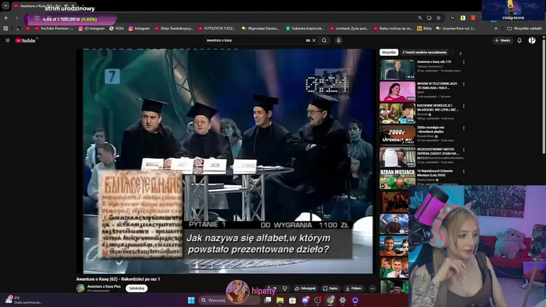
Task: Open the Ursynów Rave vol. 2 bookmark
Action: (456, 29)
